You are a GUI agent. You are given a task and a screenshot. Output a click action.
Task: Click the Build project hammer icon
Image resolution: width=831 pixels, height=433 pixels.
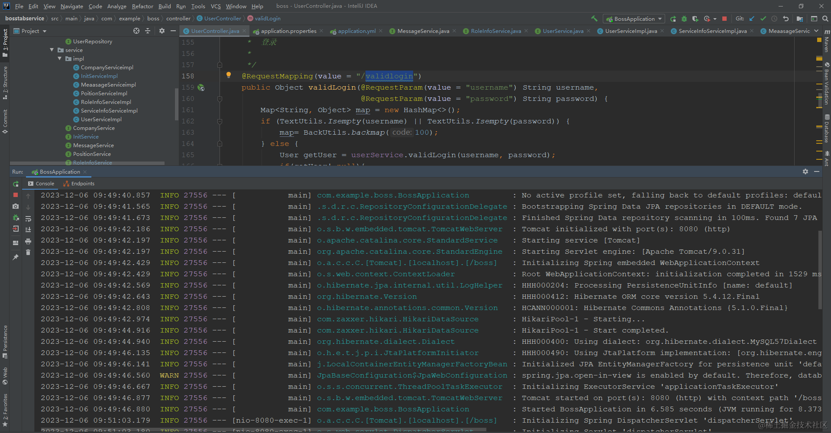point(594,19)
